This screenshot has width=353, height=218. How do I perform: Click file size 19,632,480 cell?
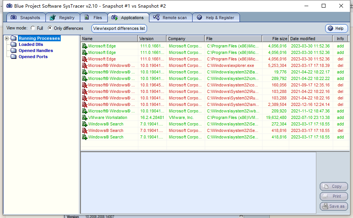tap(276, 118)
